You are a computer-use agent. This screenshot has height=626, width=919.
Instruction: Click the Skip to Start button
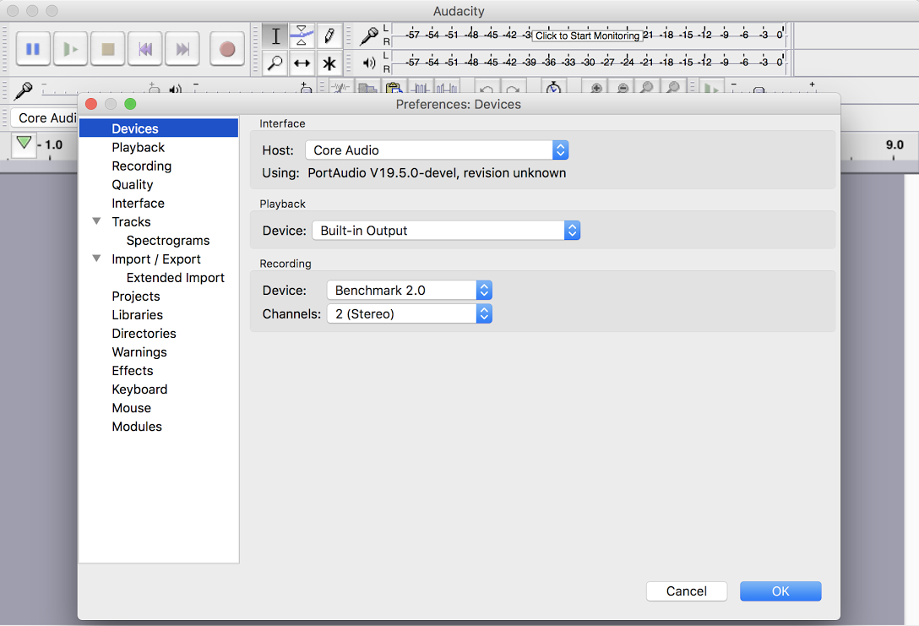(145, 49)
